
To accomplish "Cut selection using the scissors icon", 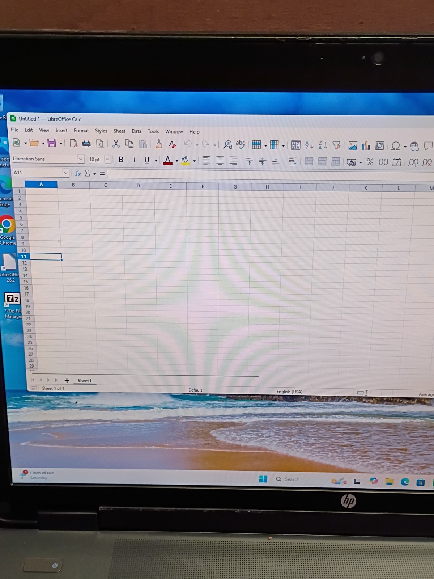I will (x=116, y=144).
